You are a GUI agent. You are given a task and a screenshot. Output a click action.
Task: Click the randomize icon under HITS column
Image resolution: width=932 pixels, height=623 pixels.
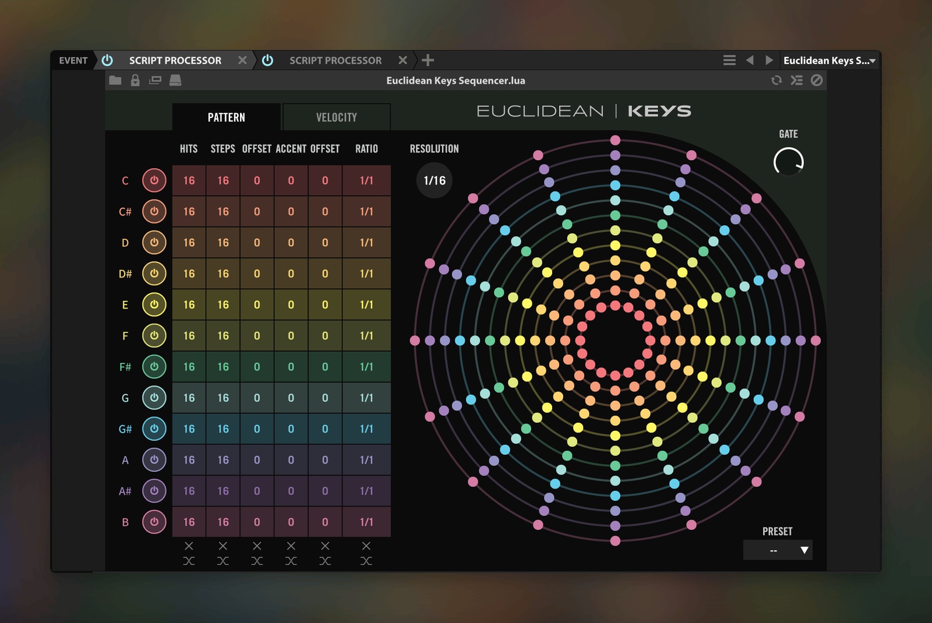[x=189, y=561]
